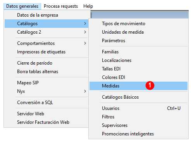
Task: Click Borra tablas alternas
Action: (46, 72)
